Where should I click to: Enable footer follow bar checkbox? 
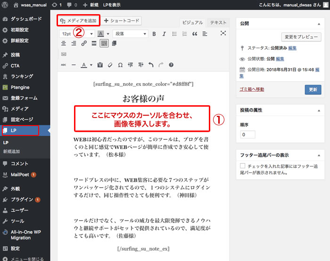point(242,166)
